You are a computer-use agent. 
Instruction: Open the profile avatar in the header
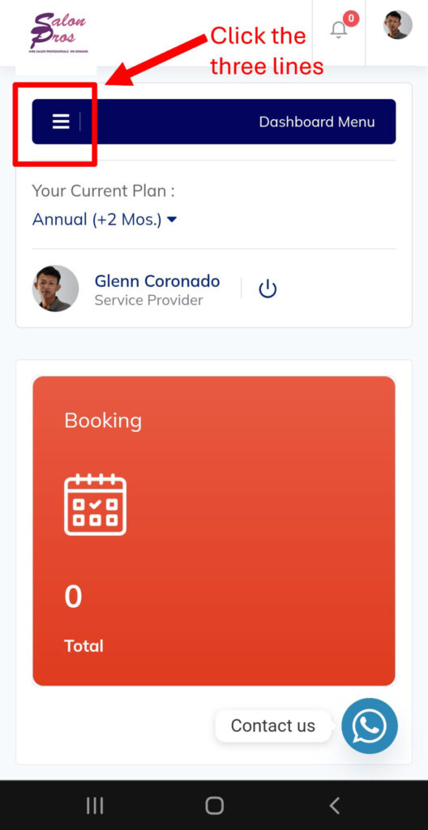coord(398,25)
